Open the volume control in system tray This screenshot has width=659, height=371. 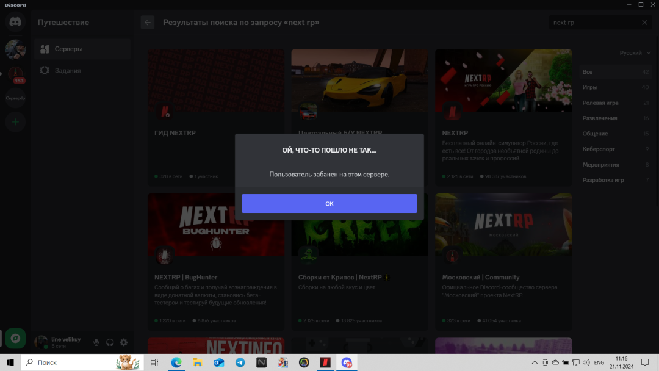point(586,362)
